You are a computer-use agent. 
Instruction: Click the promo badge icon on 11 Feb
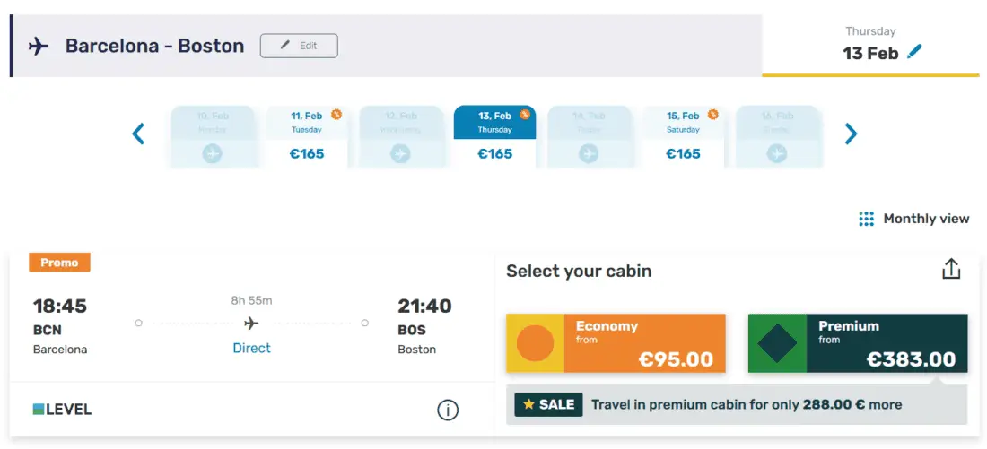coord(336,114)
